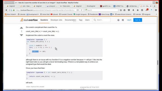The image size is (162, 91).
Task: Close the current c++ Stack Overflow tab
Action: (151, 6)
